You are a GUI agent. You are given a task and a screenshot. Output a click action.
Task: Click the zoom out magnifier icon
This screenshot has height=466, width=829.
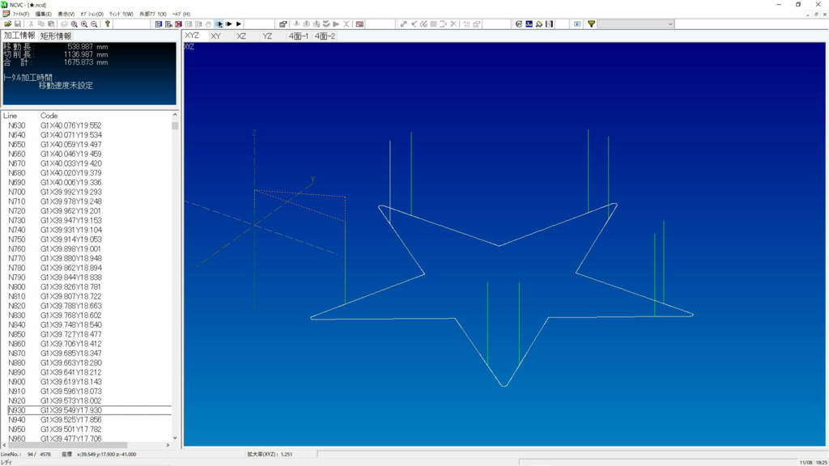pos(94,23)
